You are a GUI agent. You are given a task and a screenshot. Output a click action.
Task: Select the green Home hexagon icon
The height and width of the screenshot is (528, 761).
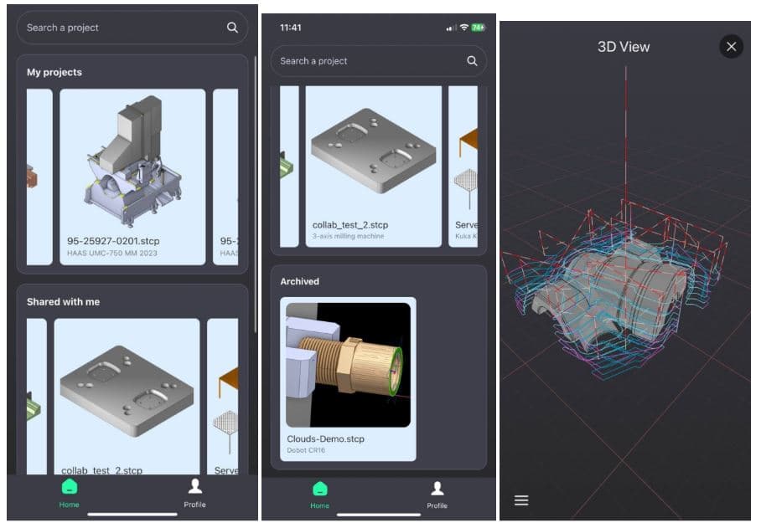pyautogui.click(x=69, y=485)
